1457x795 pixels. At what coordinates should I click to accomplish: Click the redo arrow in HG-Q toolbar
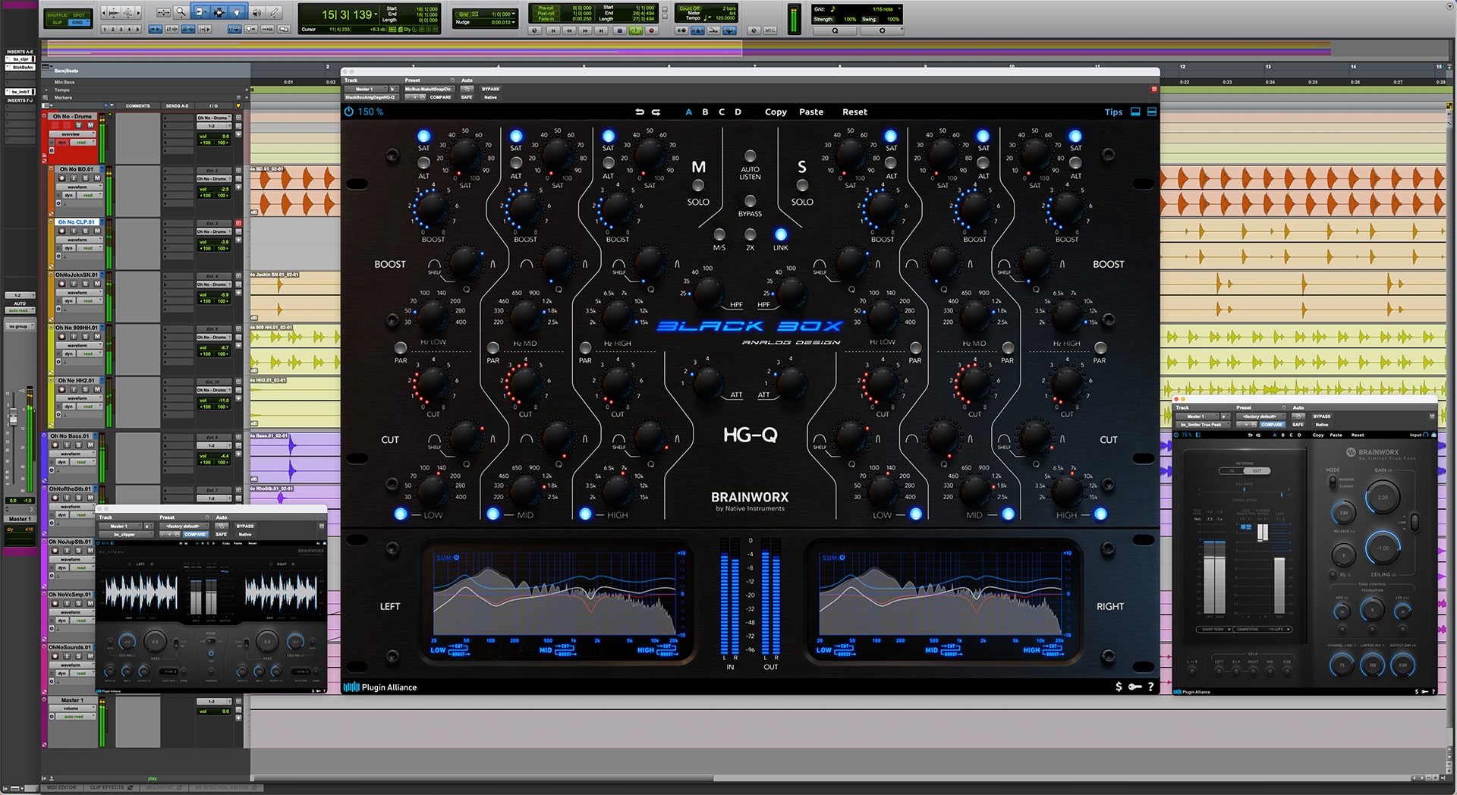click(x=656, y=112)
